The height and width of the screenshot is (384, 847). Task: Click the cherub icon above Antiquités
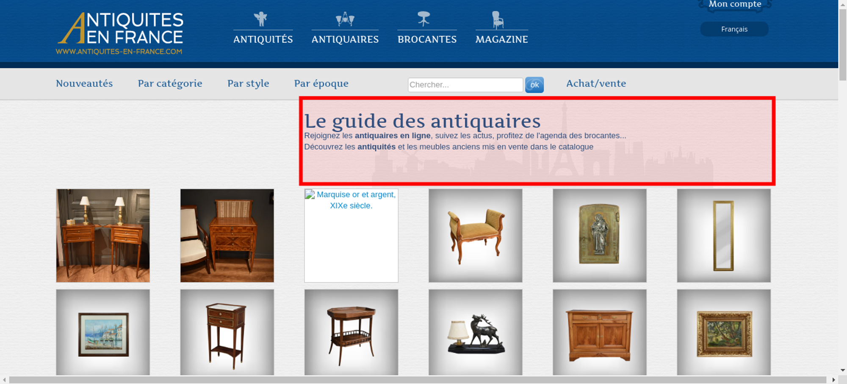[261, 19]
